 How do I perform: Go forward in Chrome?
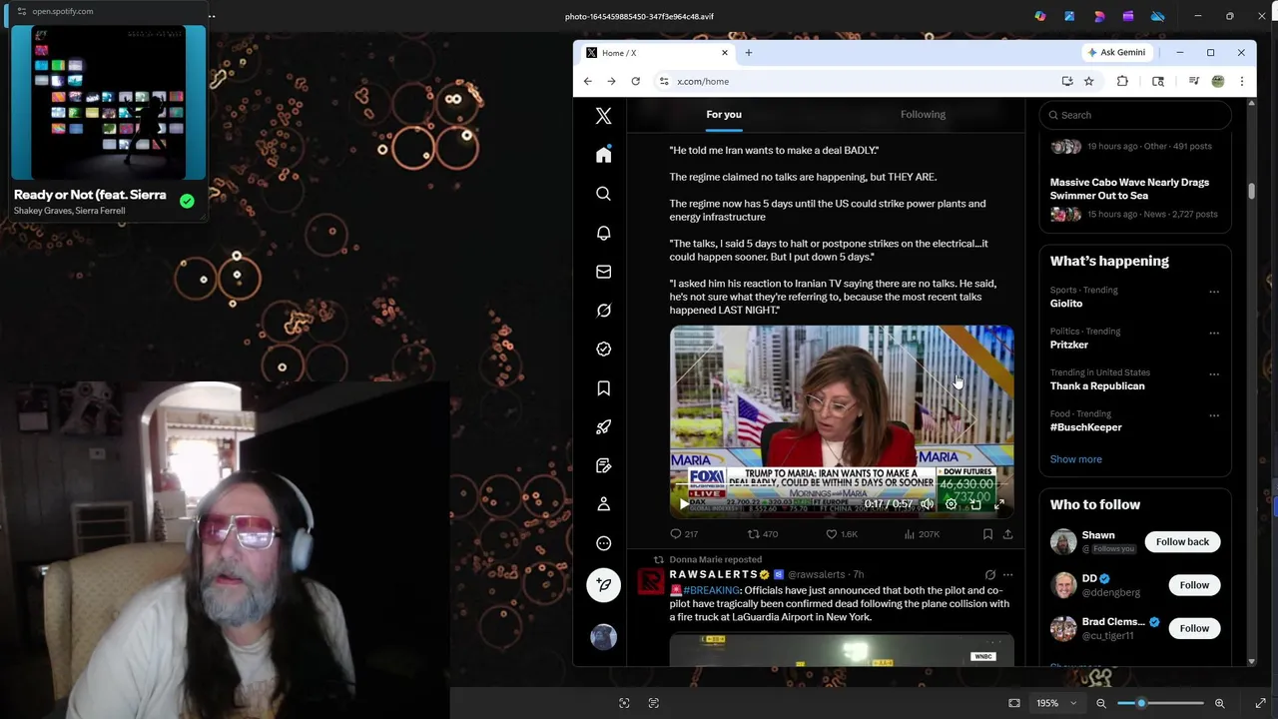pos(611,82)
